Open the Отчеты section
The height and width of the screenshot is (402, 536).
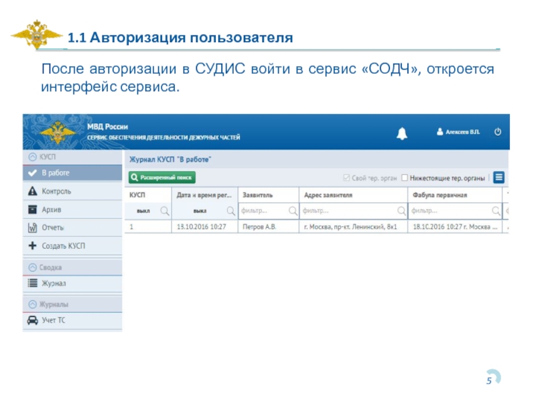tap(72, 228)
